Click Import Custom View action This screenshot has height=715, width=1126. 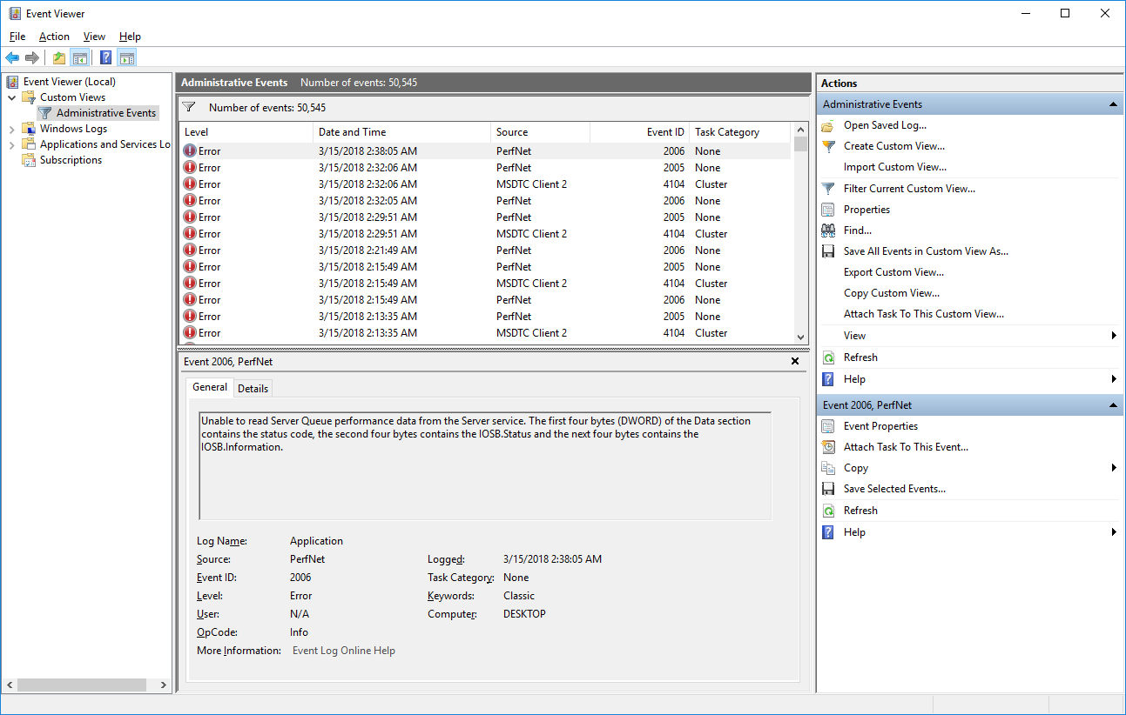895,167
